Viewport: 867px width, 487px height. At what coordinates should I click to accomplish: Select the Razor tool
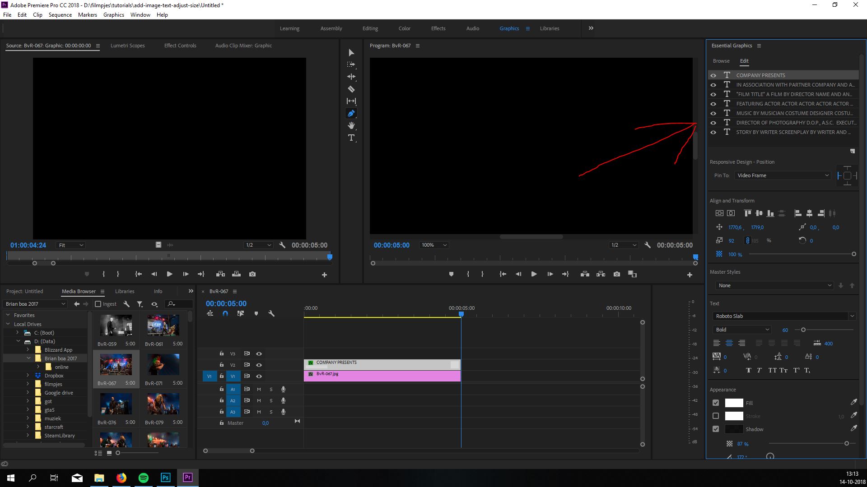coord(351,89)
